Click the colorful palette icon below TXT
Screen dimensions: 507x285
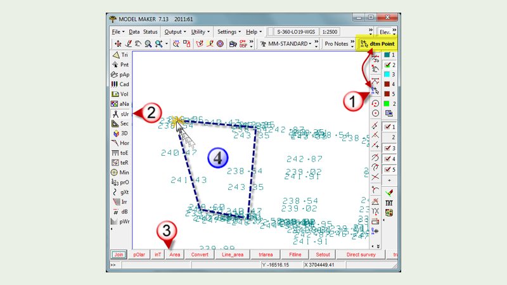point(389,213)
